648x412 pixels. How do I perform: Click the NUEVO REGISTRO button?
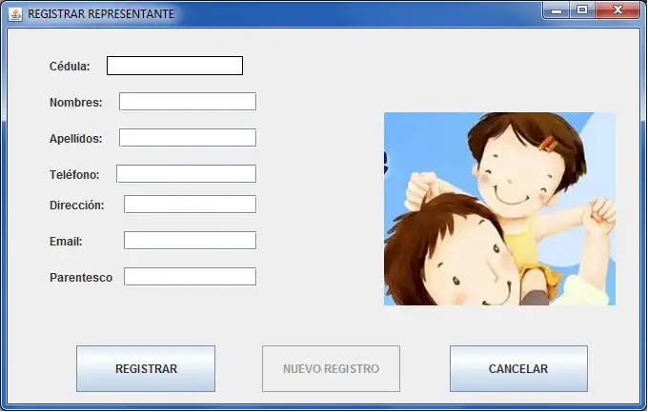[331, 368]
